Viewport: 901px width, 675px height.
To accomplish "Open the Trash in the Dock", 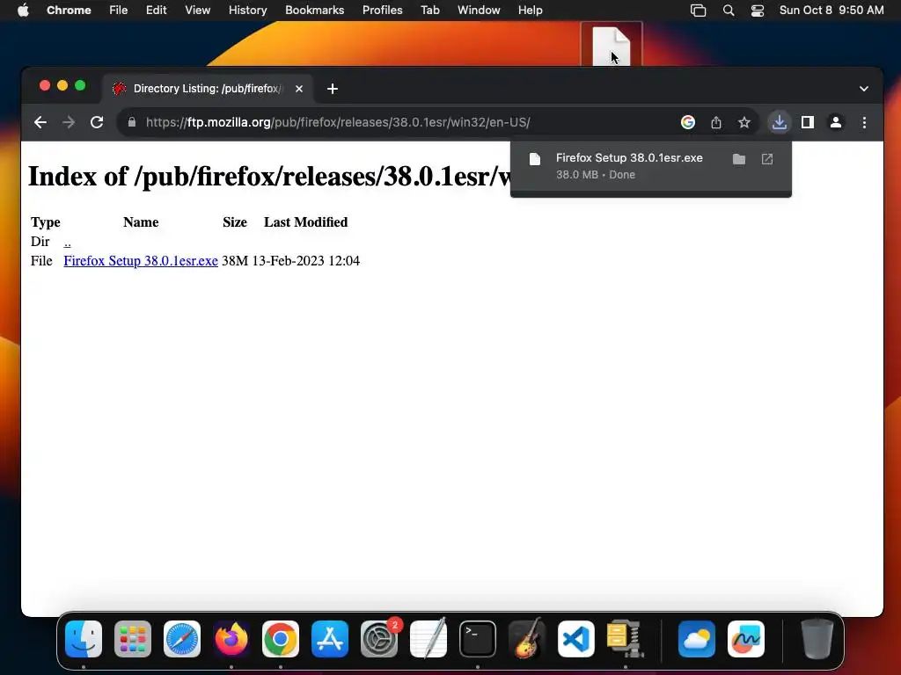I will pyautogui.click(x=817, y=639).
